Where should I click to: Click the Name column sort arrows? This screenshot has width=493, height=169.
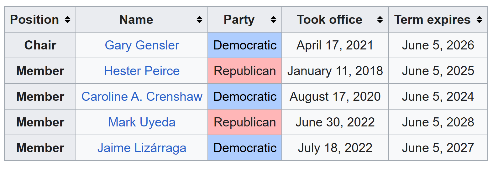pyautogui.click(x=199, y=20)
